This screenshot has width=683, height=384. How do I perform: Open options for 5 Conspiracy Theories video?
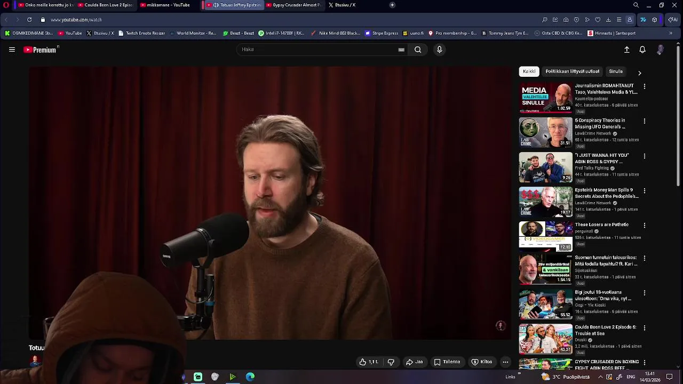pyautogui.click(x=645, y=121)
